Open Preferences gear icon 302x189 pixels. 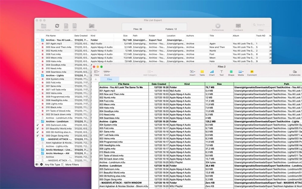coord(218,26)
